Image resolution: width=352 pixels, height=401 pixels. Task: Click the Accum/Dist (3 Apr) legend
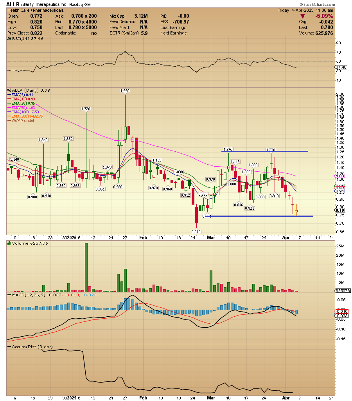[x=30, y=347]
